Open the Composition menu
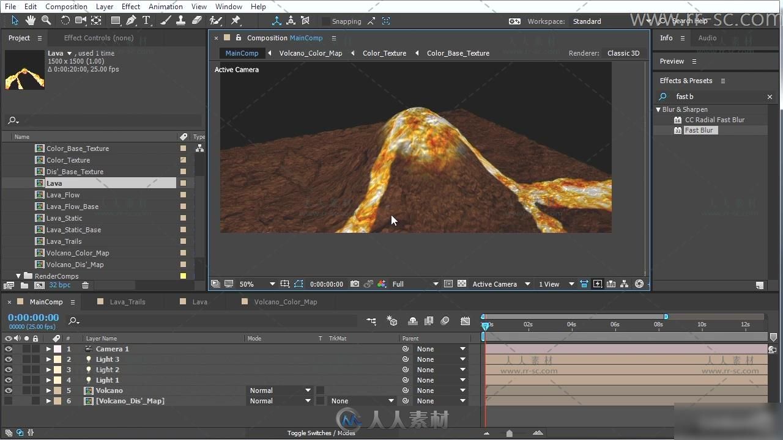 coord(66,6)
